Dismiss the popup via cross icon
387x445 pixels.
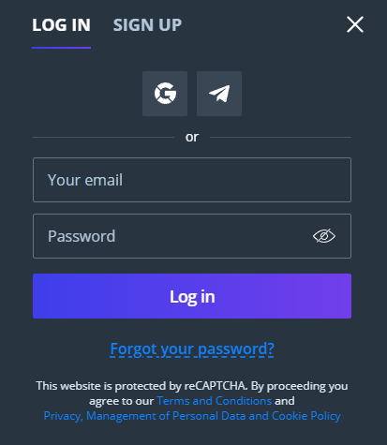point(355,24)
